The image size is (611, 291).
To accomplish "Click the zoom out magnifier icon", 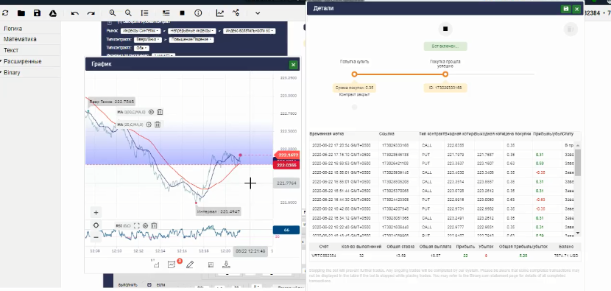I will point(128,13).
